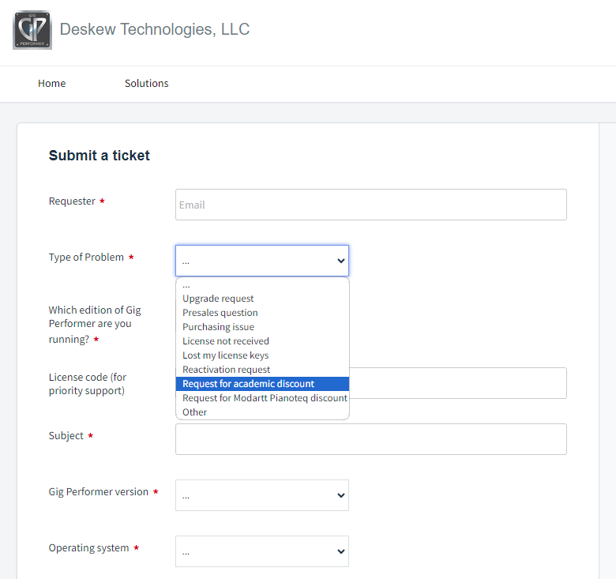Choose Reactivation request option
This screenshot has width=616, height=579.
262,370
